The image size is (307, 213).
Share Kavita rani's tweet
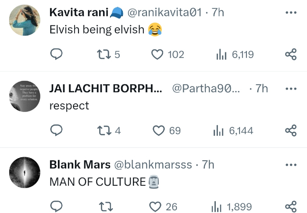pyautogui.click(x=291, y=54)
